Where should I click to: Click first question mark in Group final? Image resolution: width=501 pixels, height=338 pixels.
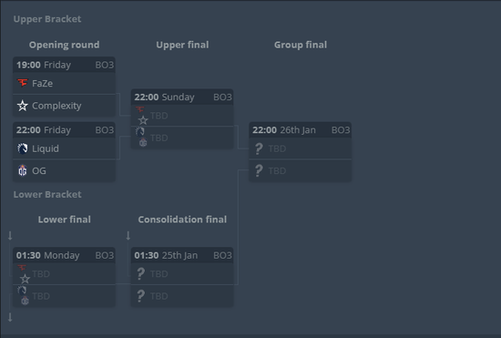tap(259, 149)
